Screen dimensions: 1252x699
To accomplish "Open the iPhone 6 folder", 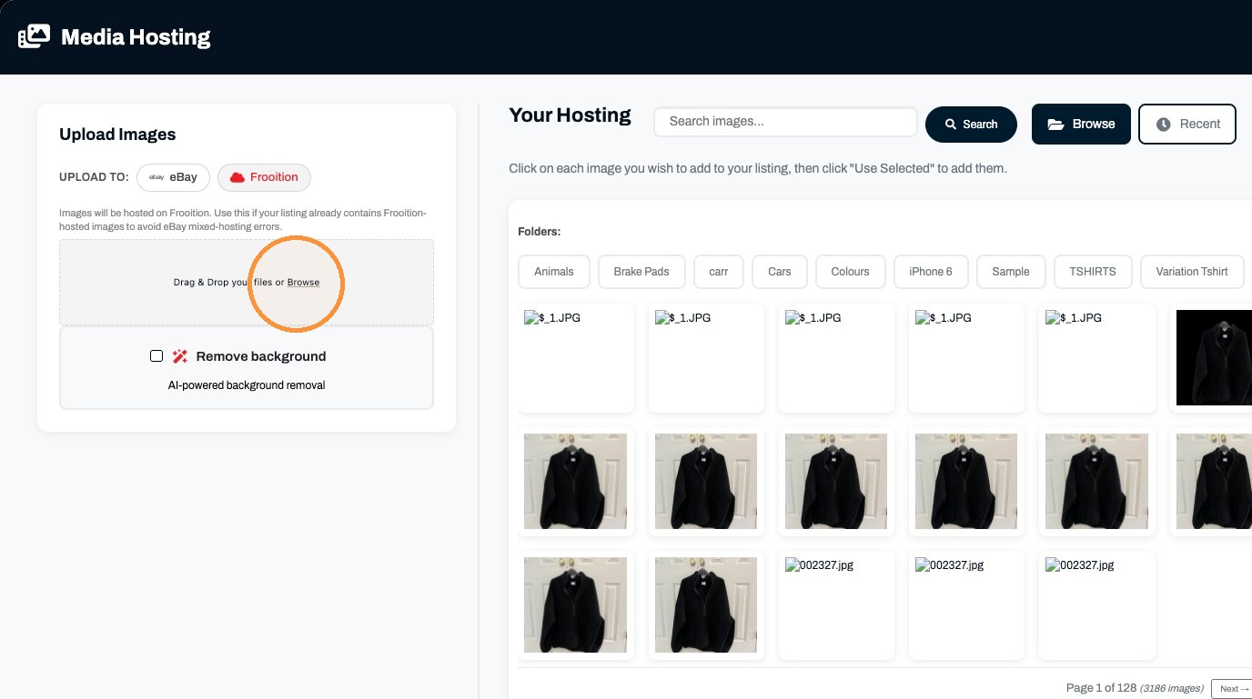I will point(931,271).
